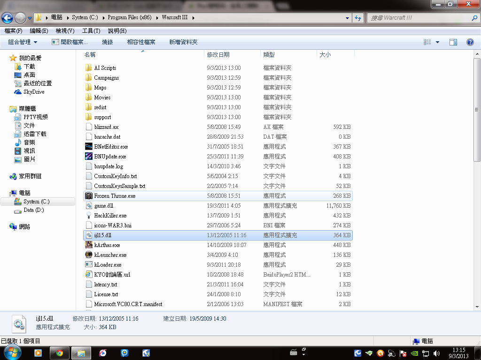Viewport: 481px width, 360px height.
Task: Change view with the view mode icon
Action: 427,42
